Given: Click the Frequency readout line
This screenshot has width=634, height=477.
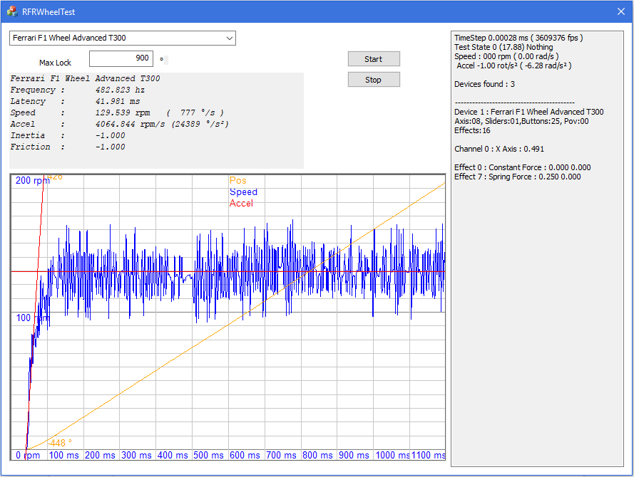Looking at the screenshot, I should [78, 90].
